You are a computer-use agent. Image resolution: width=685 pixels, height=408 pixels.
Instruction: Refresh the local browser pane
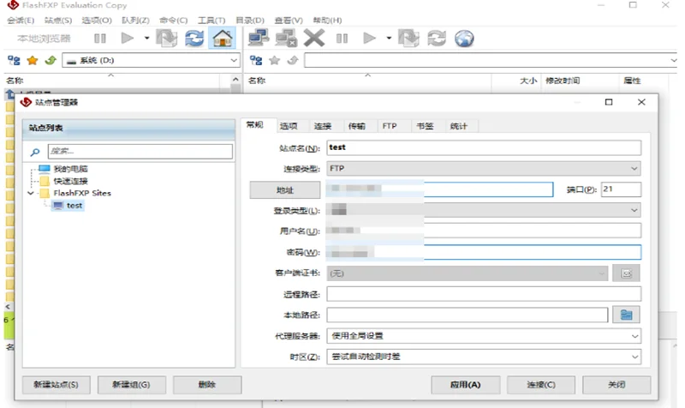click(194, 39)
